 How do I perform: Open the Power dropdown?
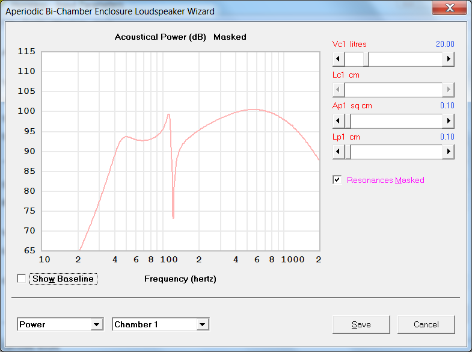click(97, 324)
